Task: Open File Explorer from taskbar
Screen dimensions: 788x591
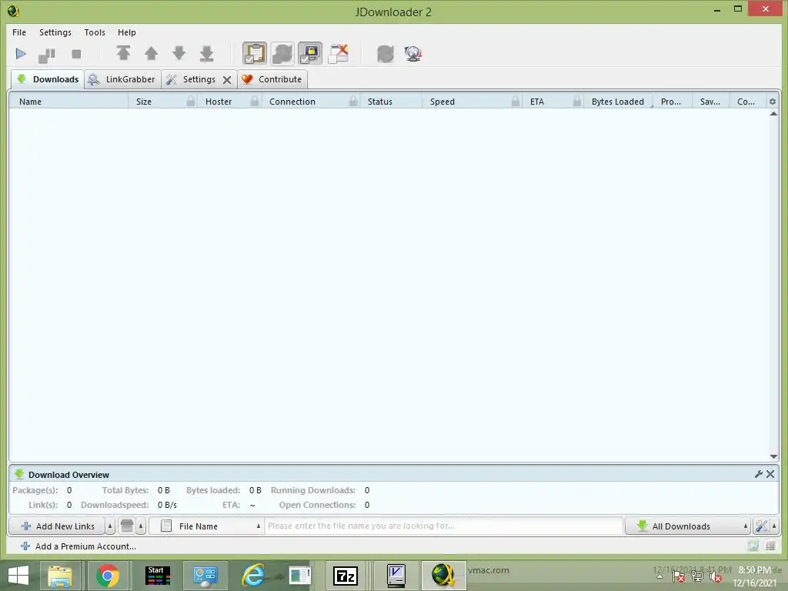Action: pyautogui.click(x=60, y=576)
